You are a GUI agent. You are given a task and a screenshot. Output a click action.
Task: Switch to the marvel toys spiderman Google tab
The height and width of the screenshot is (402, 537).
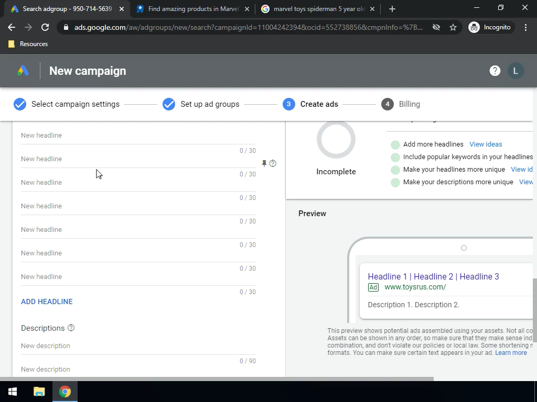318,9
